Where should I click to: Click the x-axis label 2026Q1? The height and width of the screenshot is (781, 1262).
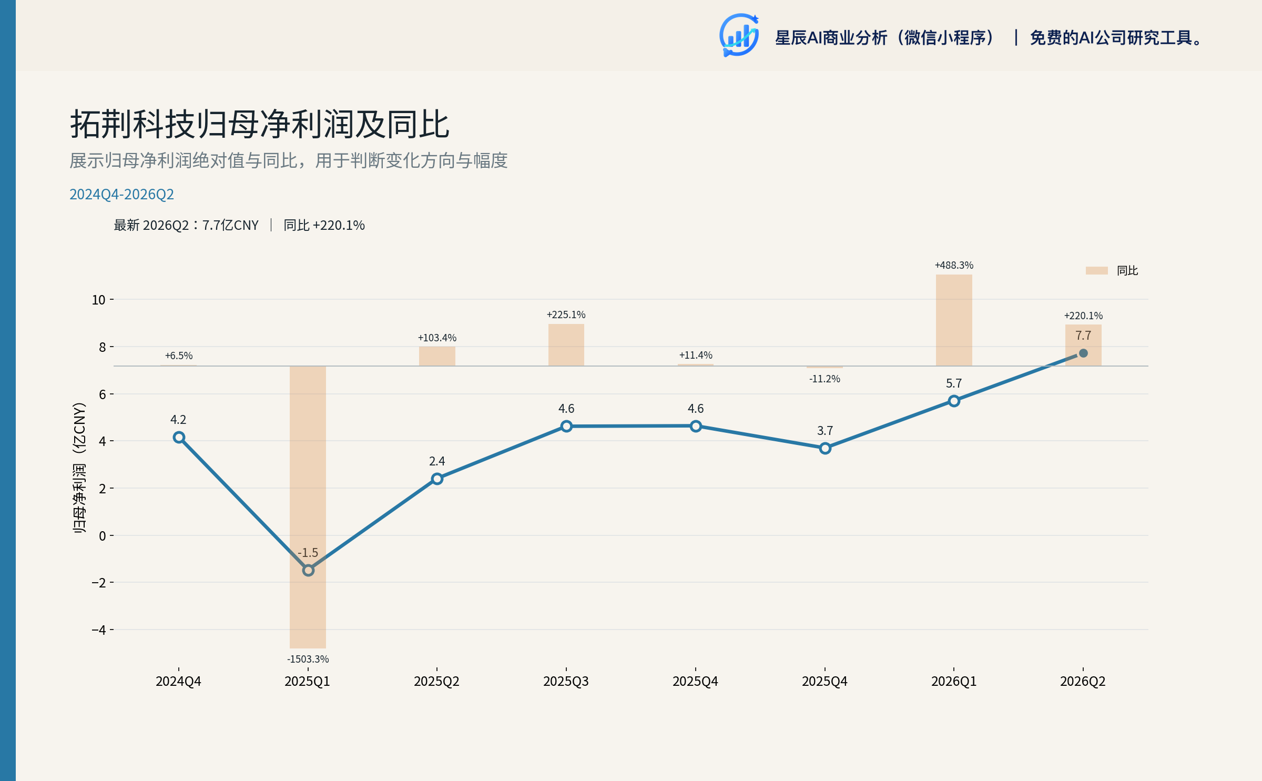pyautogui.click(x=954, y=682)
